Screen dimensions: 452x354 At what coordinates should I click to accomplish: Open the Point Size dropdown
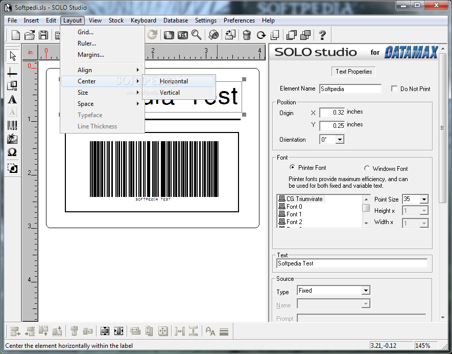click(424, 199)
